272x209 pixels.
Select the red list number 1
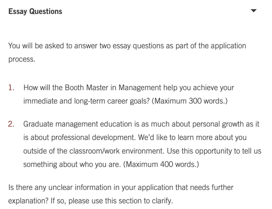point(11,88)
